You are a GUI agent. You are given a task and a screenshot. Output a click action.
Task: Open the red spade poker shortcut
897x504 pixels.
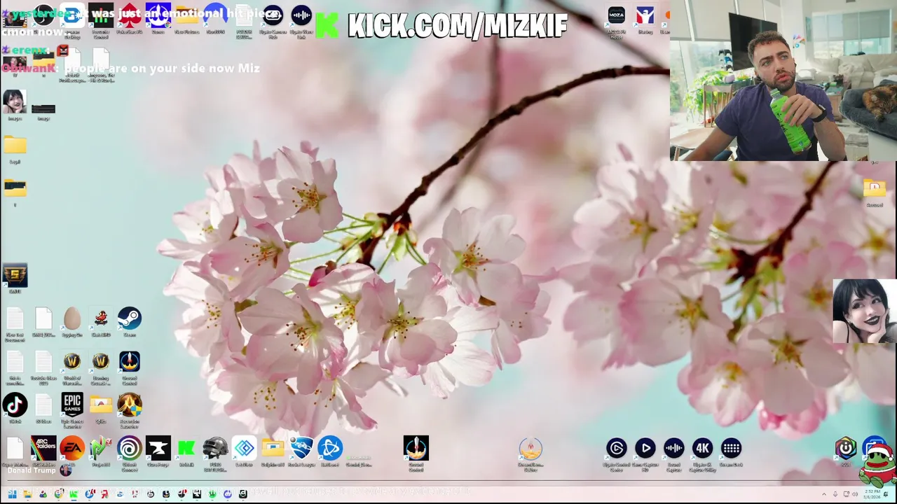[130, 15]
